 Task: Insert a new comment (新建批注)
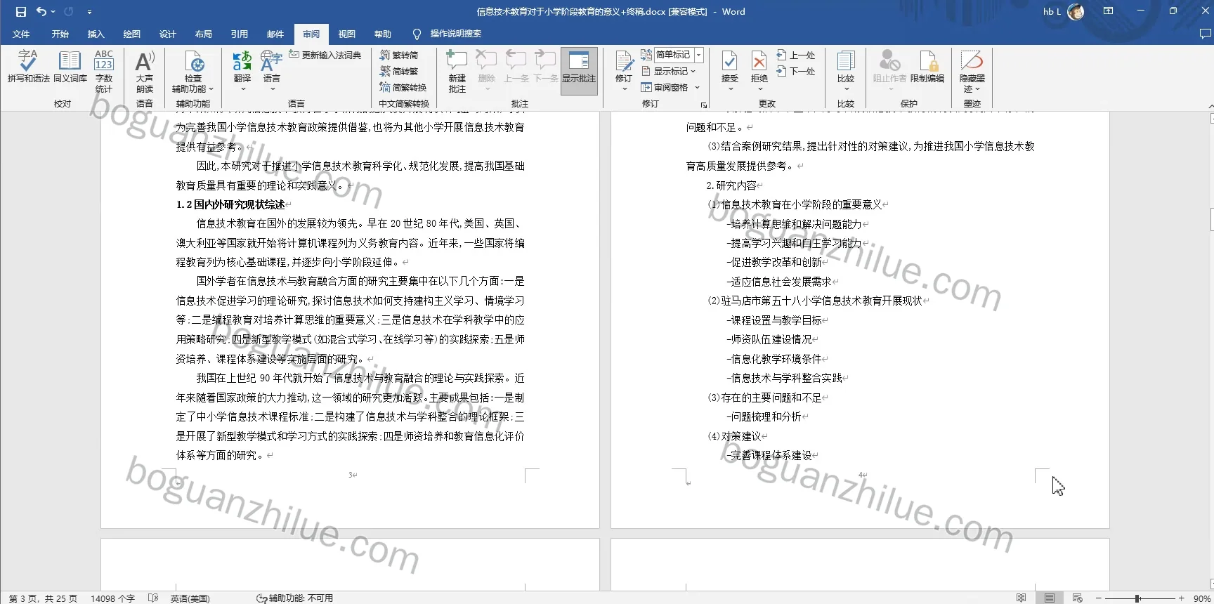click(x=457, y=71)
